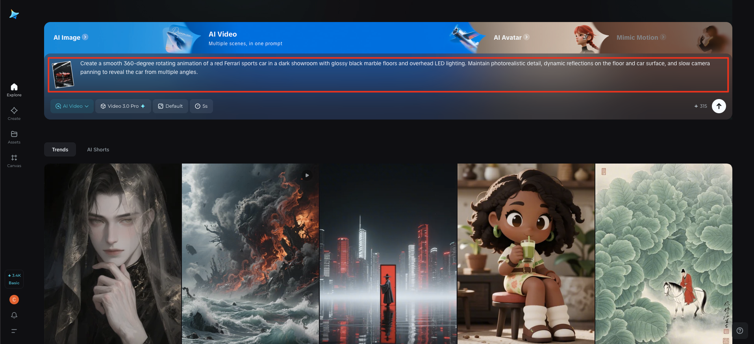Click the arrow icon next to Mimic Motion

663,37
